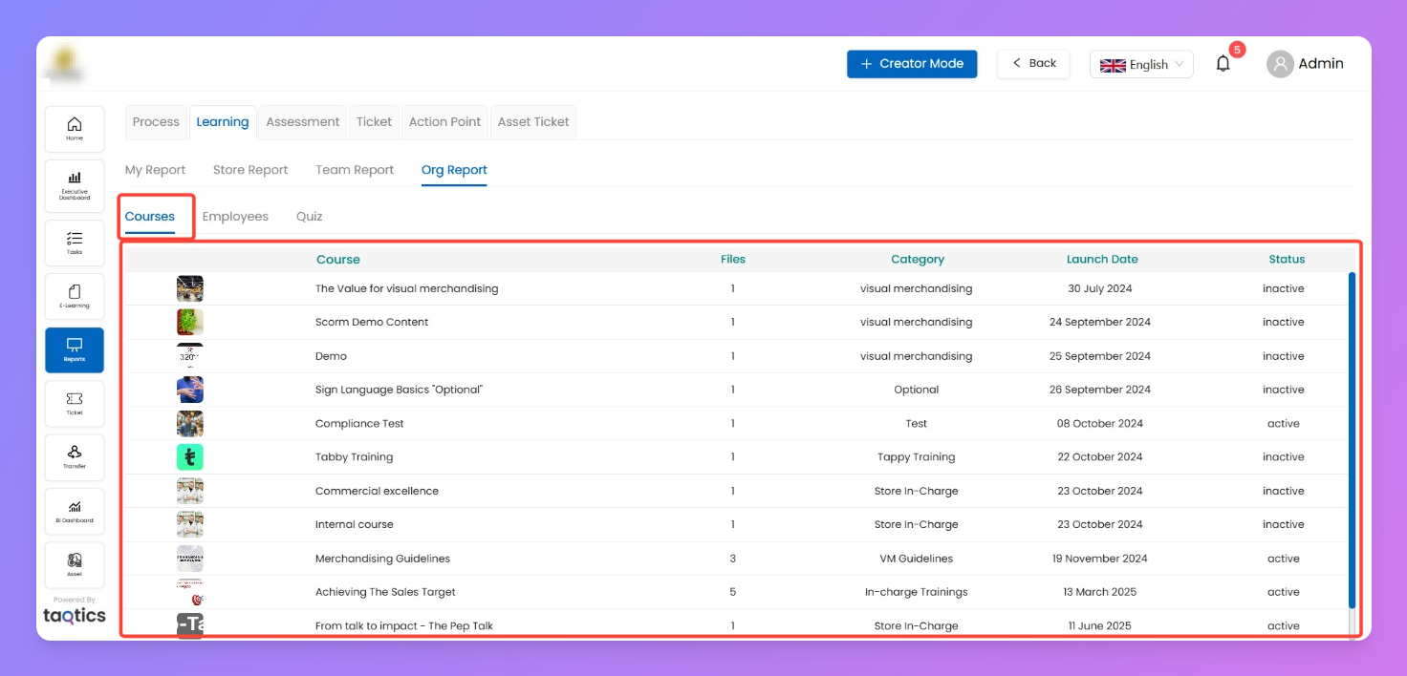Open the Store Report tab
The width and height of the screenshot is (1407, 676).
[x=249, y=170]
